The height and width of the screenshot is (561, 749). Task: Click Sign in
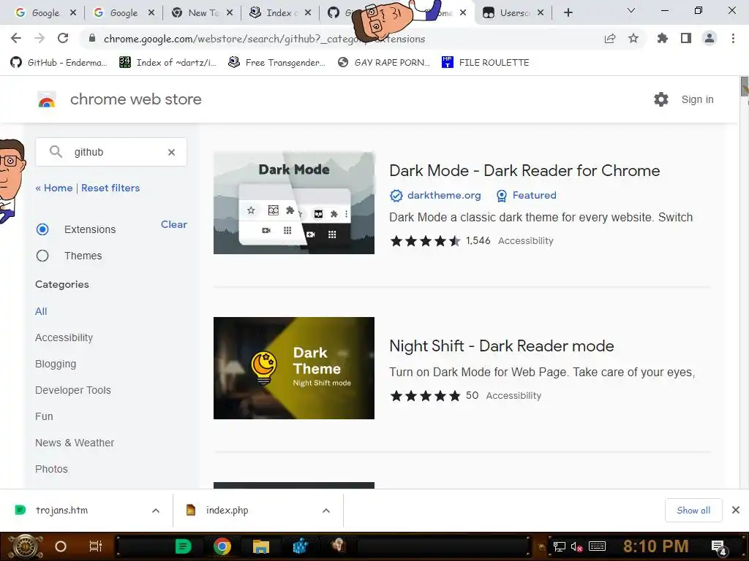coord(697,99)
